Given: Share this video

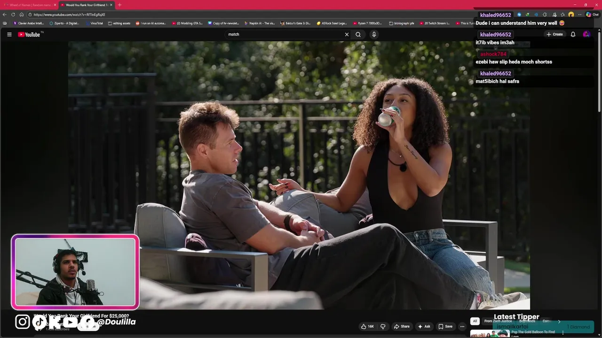Looking at the screenshot, I should coord(402,326).
